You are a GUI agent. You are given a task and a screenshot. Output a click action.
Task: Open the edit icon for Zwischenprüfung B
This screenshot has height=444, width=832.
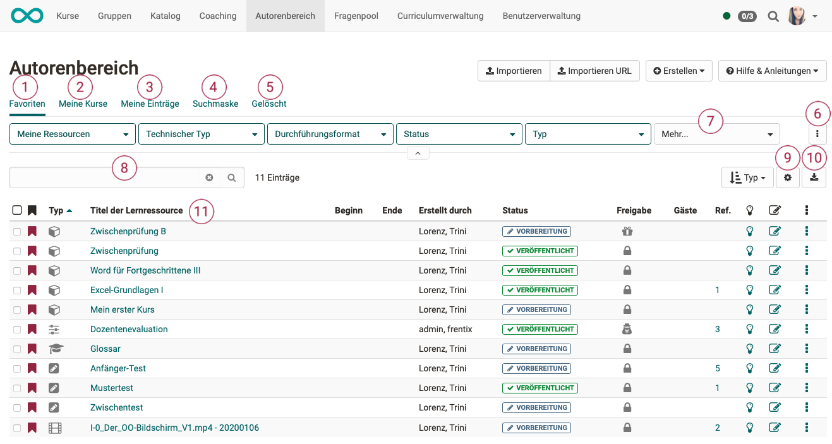pyautogui.click(x=775, y=231)
